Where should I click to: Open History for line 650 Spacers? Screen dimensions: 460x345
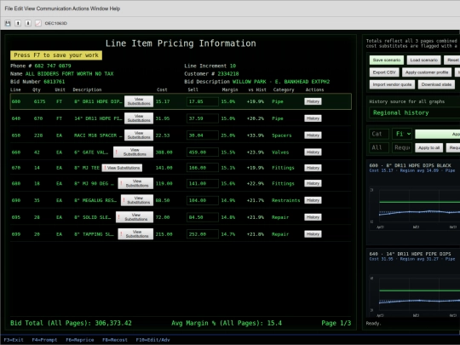pyautogui.click(x=313, y=135)
